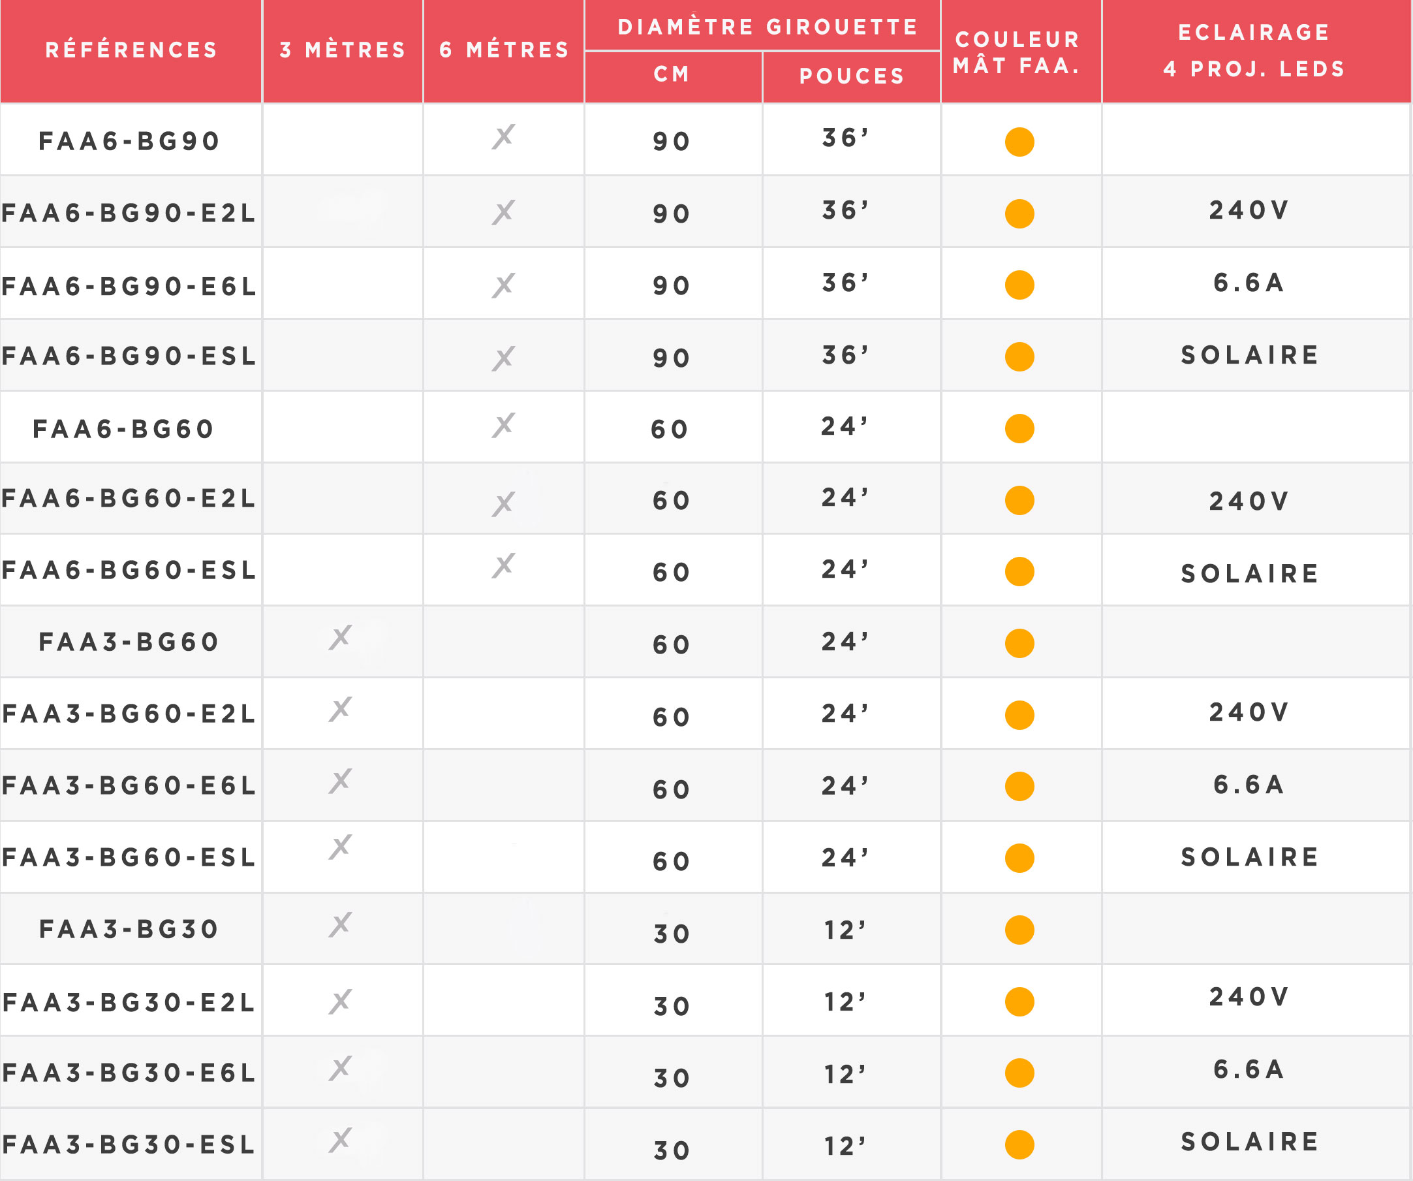
Task: Click the X mark in the FAA3-BG60-ESL row
Action: click(x=341, y=847)
